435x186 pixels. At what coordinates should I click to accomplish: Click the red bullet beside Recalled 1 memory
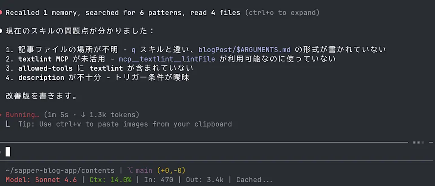click(x=1, y=13)
